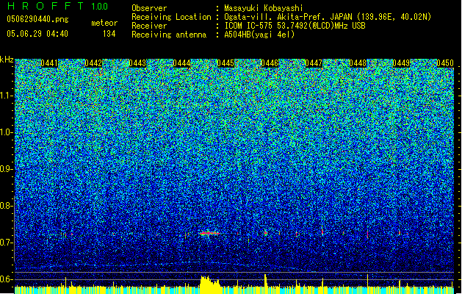Viewport: 462px width, 294px height.
Task: Click the kHz axis unit label
Action: [7, 60]
